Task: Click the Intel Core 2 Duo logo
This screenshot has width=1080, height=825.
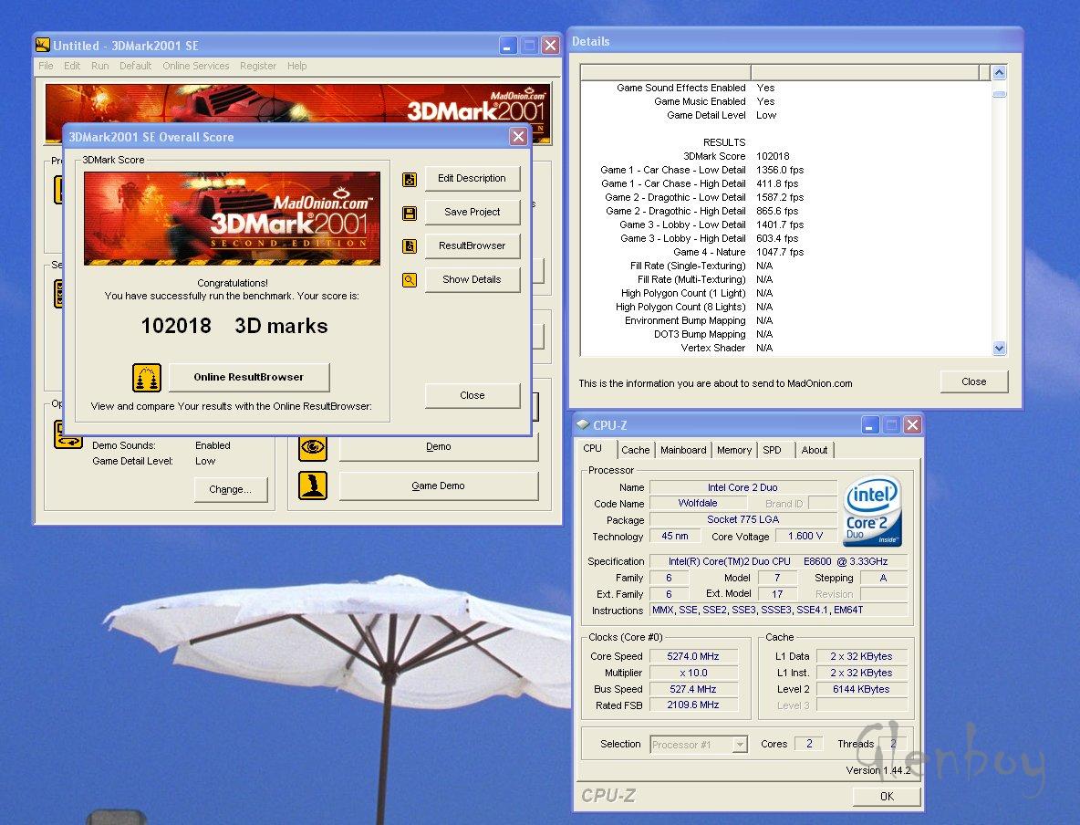Action: 873,511
